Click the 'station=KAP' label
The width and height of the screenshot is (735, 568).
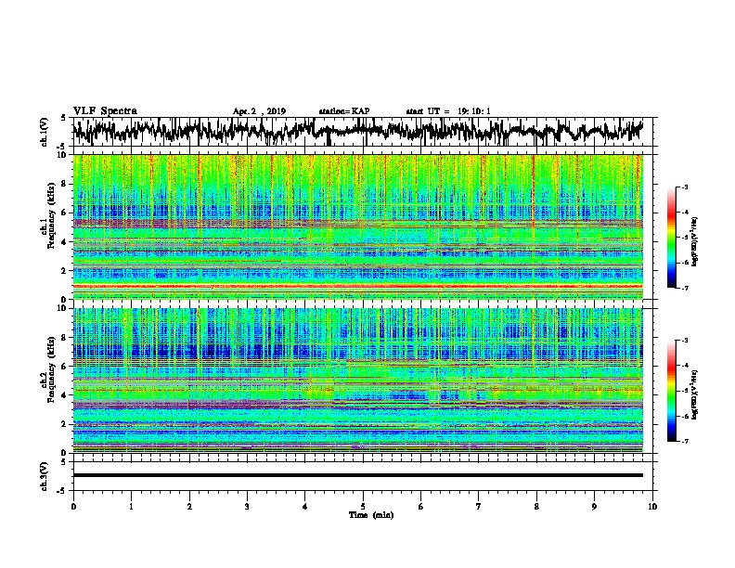[344, 111]
